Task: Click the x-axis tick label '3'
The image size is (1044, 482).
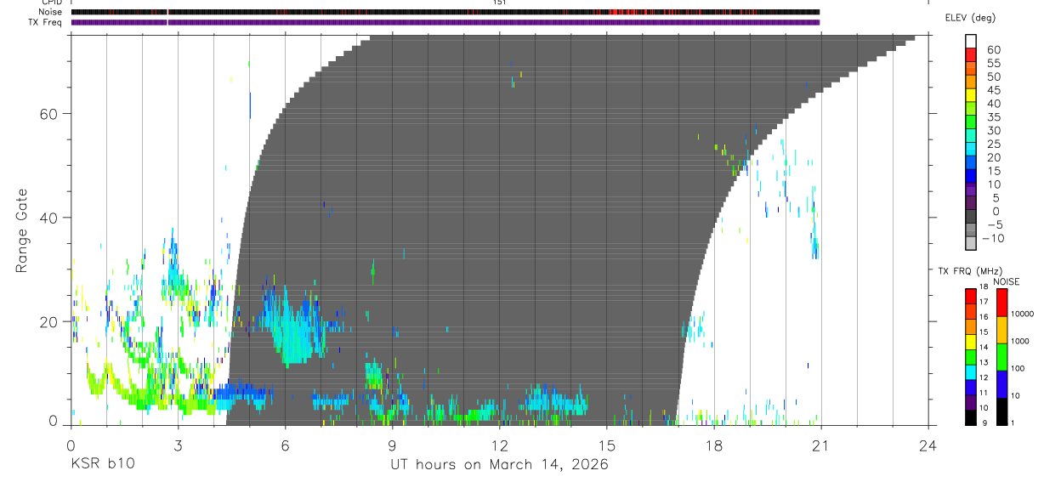Action: [178, 445]
